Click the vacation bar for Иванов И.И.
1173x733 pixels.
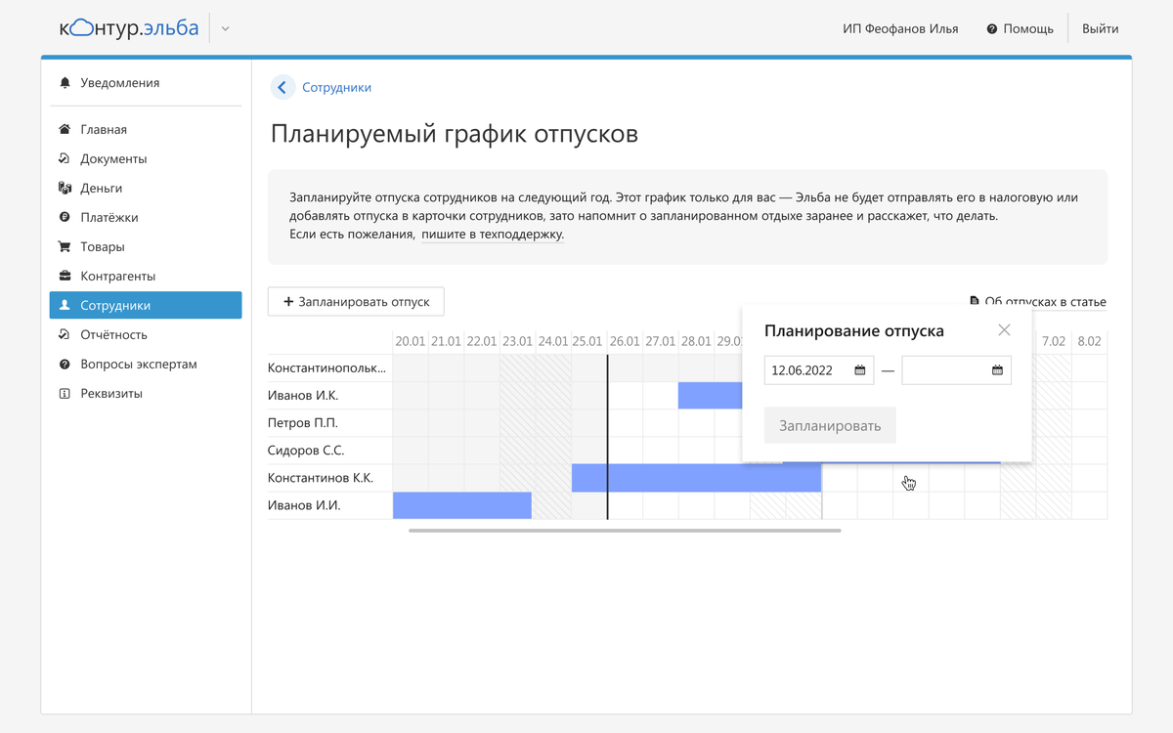(x=462, y=505)
